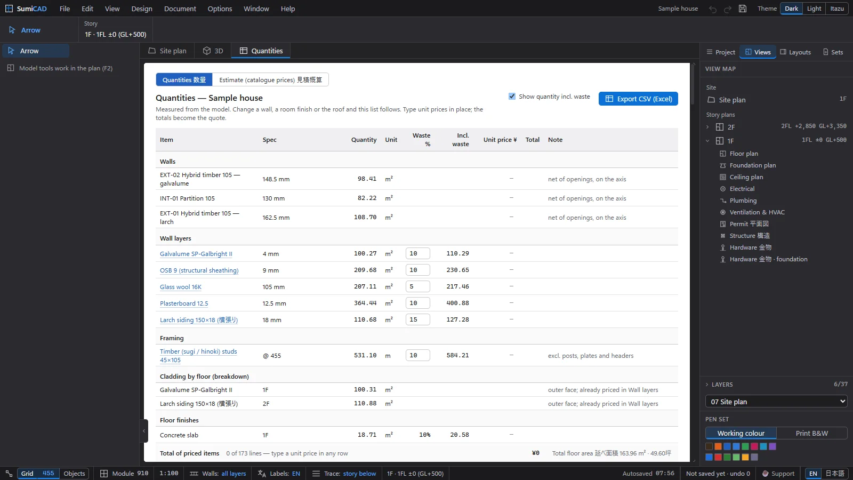The image size is (853, 480).
Task: Select Print B&W pen set
Action: (811, 433)
